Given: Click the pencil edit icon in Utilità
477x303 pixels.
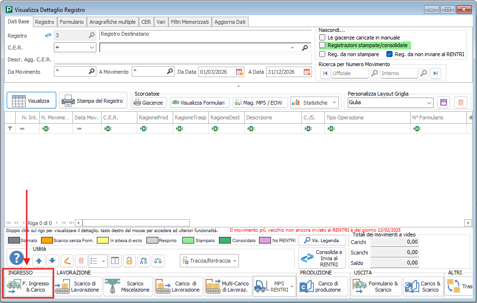Looking at the screenshot, I should click(67, 260).
